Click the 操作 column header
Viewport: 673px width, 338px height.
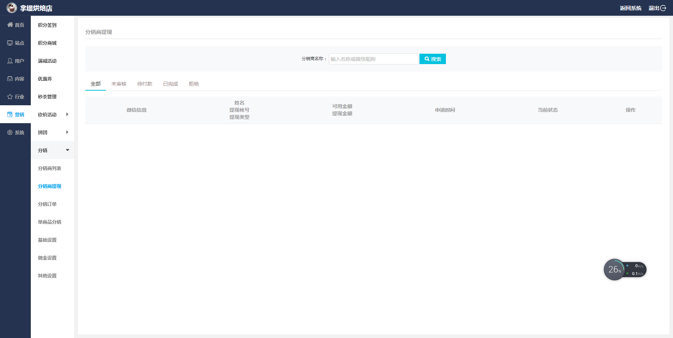point(630,110)
